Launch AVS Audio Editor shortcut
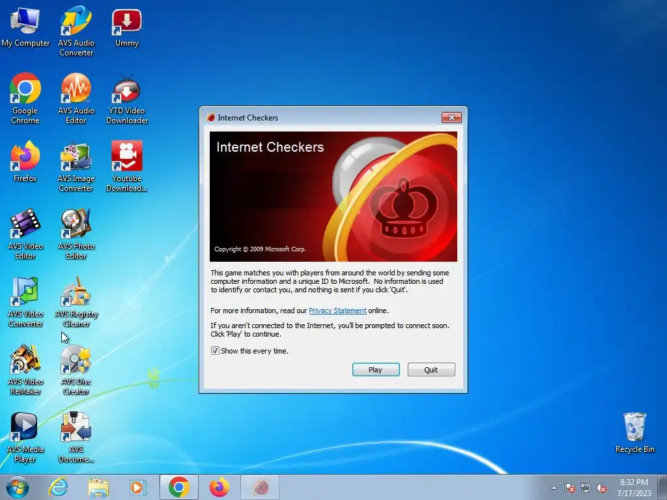The image size is (667, 500). pos(76,99)
